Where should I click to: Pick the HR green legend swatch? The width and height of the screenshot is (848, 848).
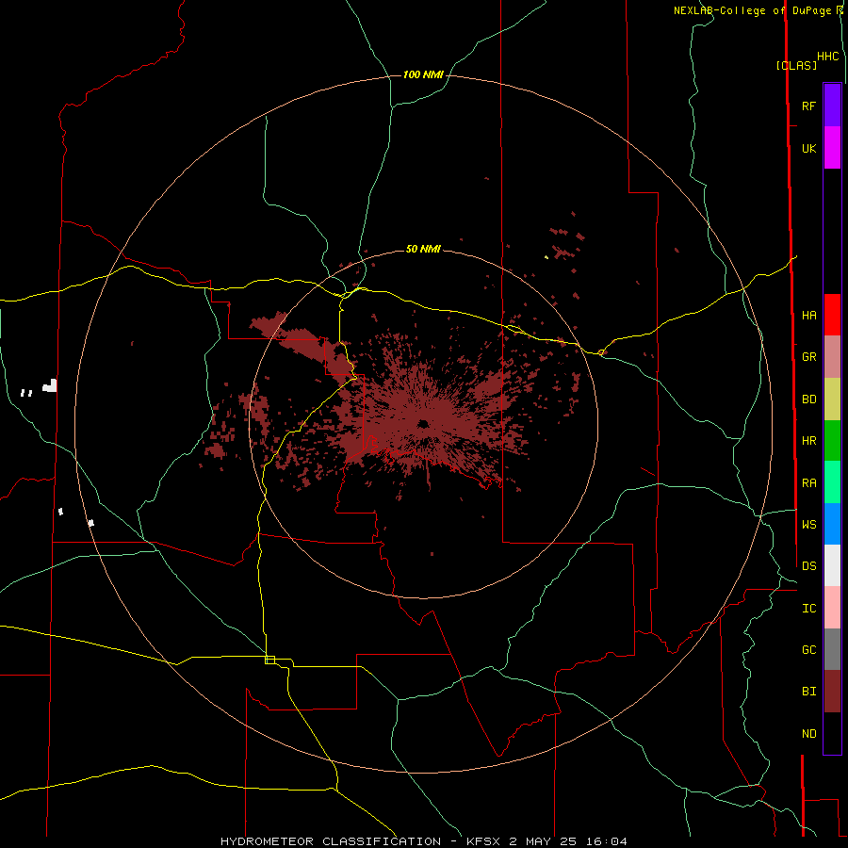pos(832,441)
